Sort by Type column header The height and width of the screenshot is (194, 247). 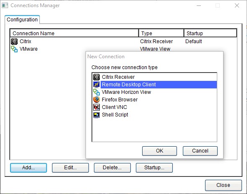pos(161,33)
